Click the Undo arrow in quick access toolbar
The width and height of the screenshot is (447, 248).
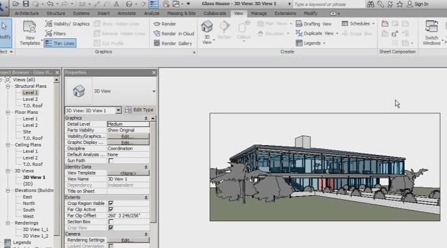50,4
